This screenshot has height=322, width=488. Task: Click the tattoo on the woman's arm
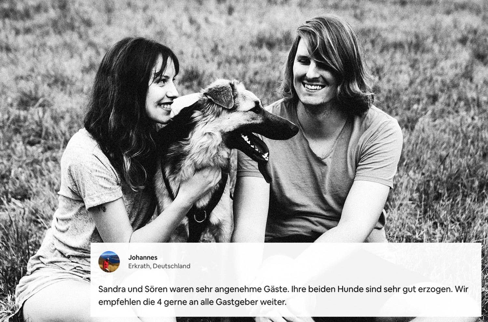pyautogui.click(x=103, y=208)
